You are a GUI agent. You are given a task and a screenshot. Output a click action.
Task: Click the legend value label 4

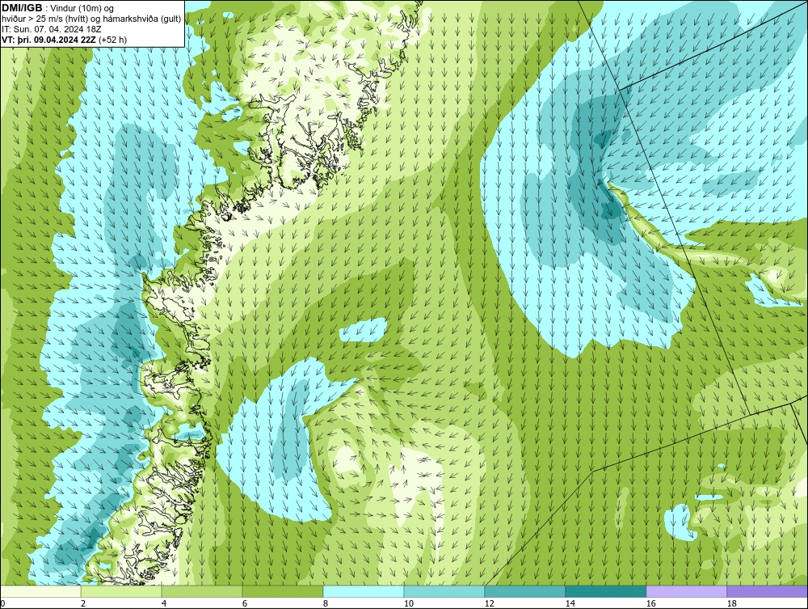tap(164, 603)
